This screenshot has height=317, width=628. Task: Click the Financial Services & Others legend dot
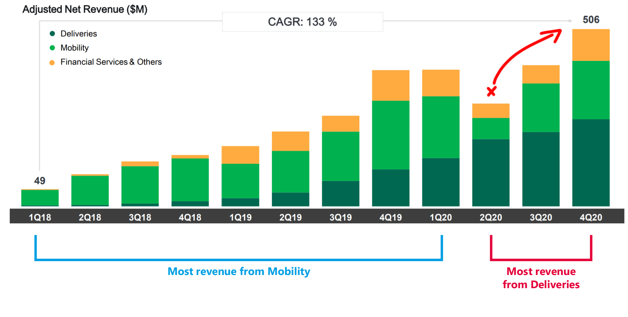[52, 62]
